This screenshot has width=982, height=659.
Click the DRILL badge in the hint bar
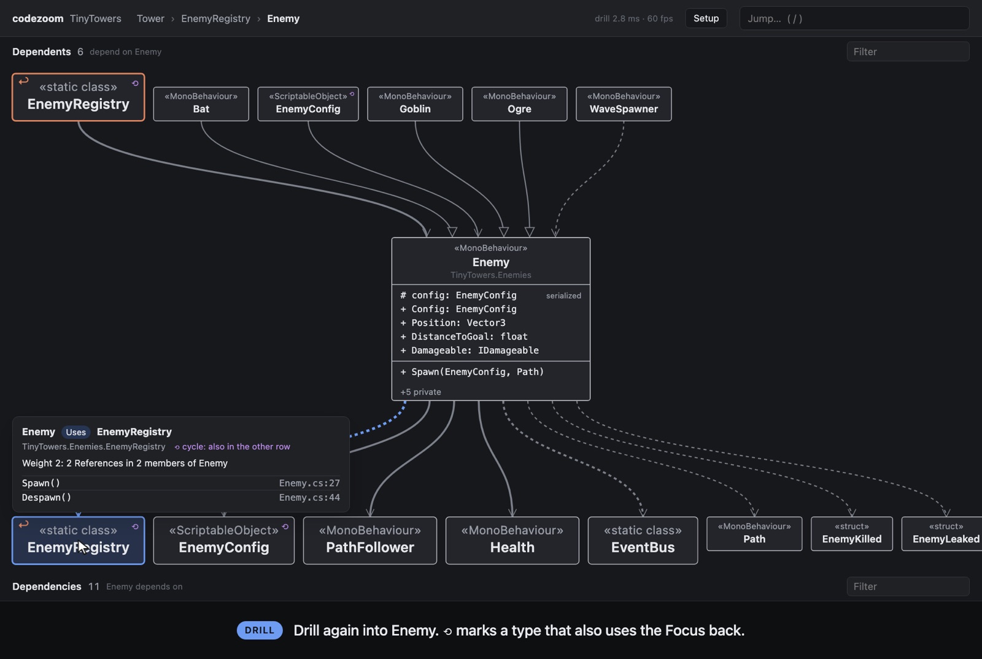pyautogui.click(x=260, y=630)
